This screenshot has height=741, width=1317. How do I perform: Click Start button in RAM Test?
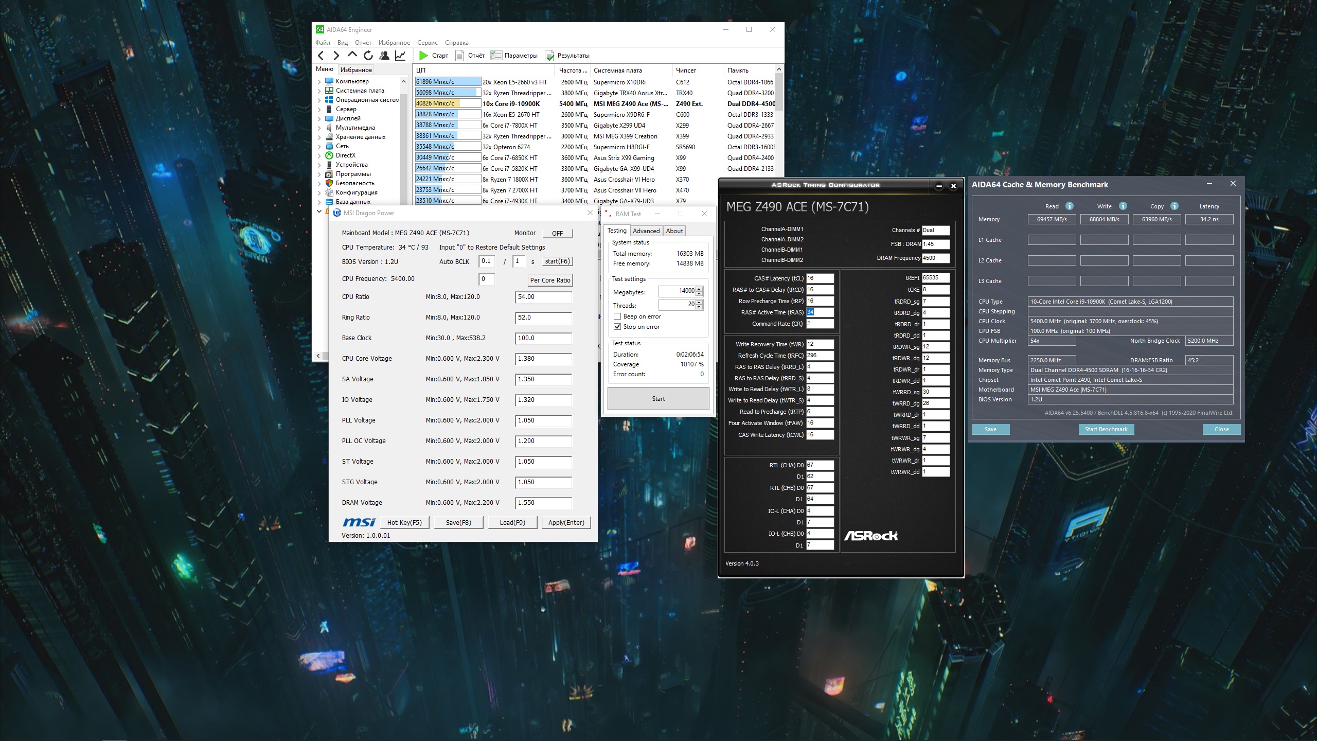click(x=658, y=399)
